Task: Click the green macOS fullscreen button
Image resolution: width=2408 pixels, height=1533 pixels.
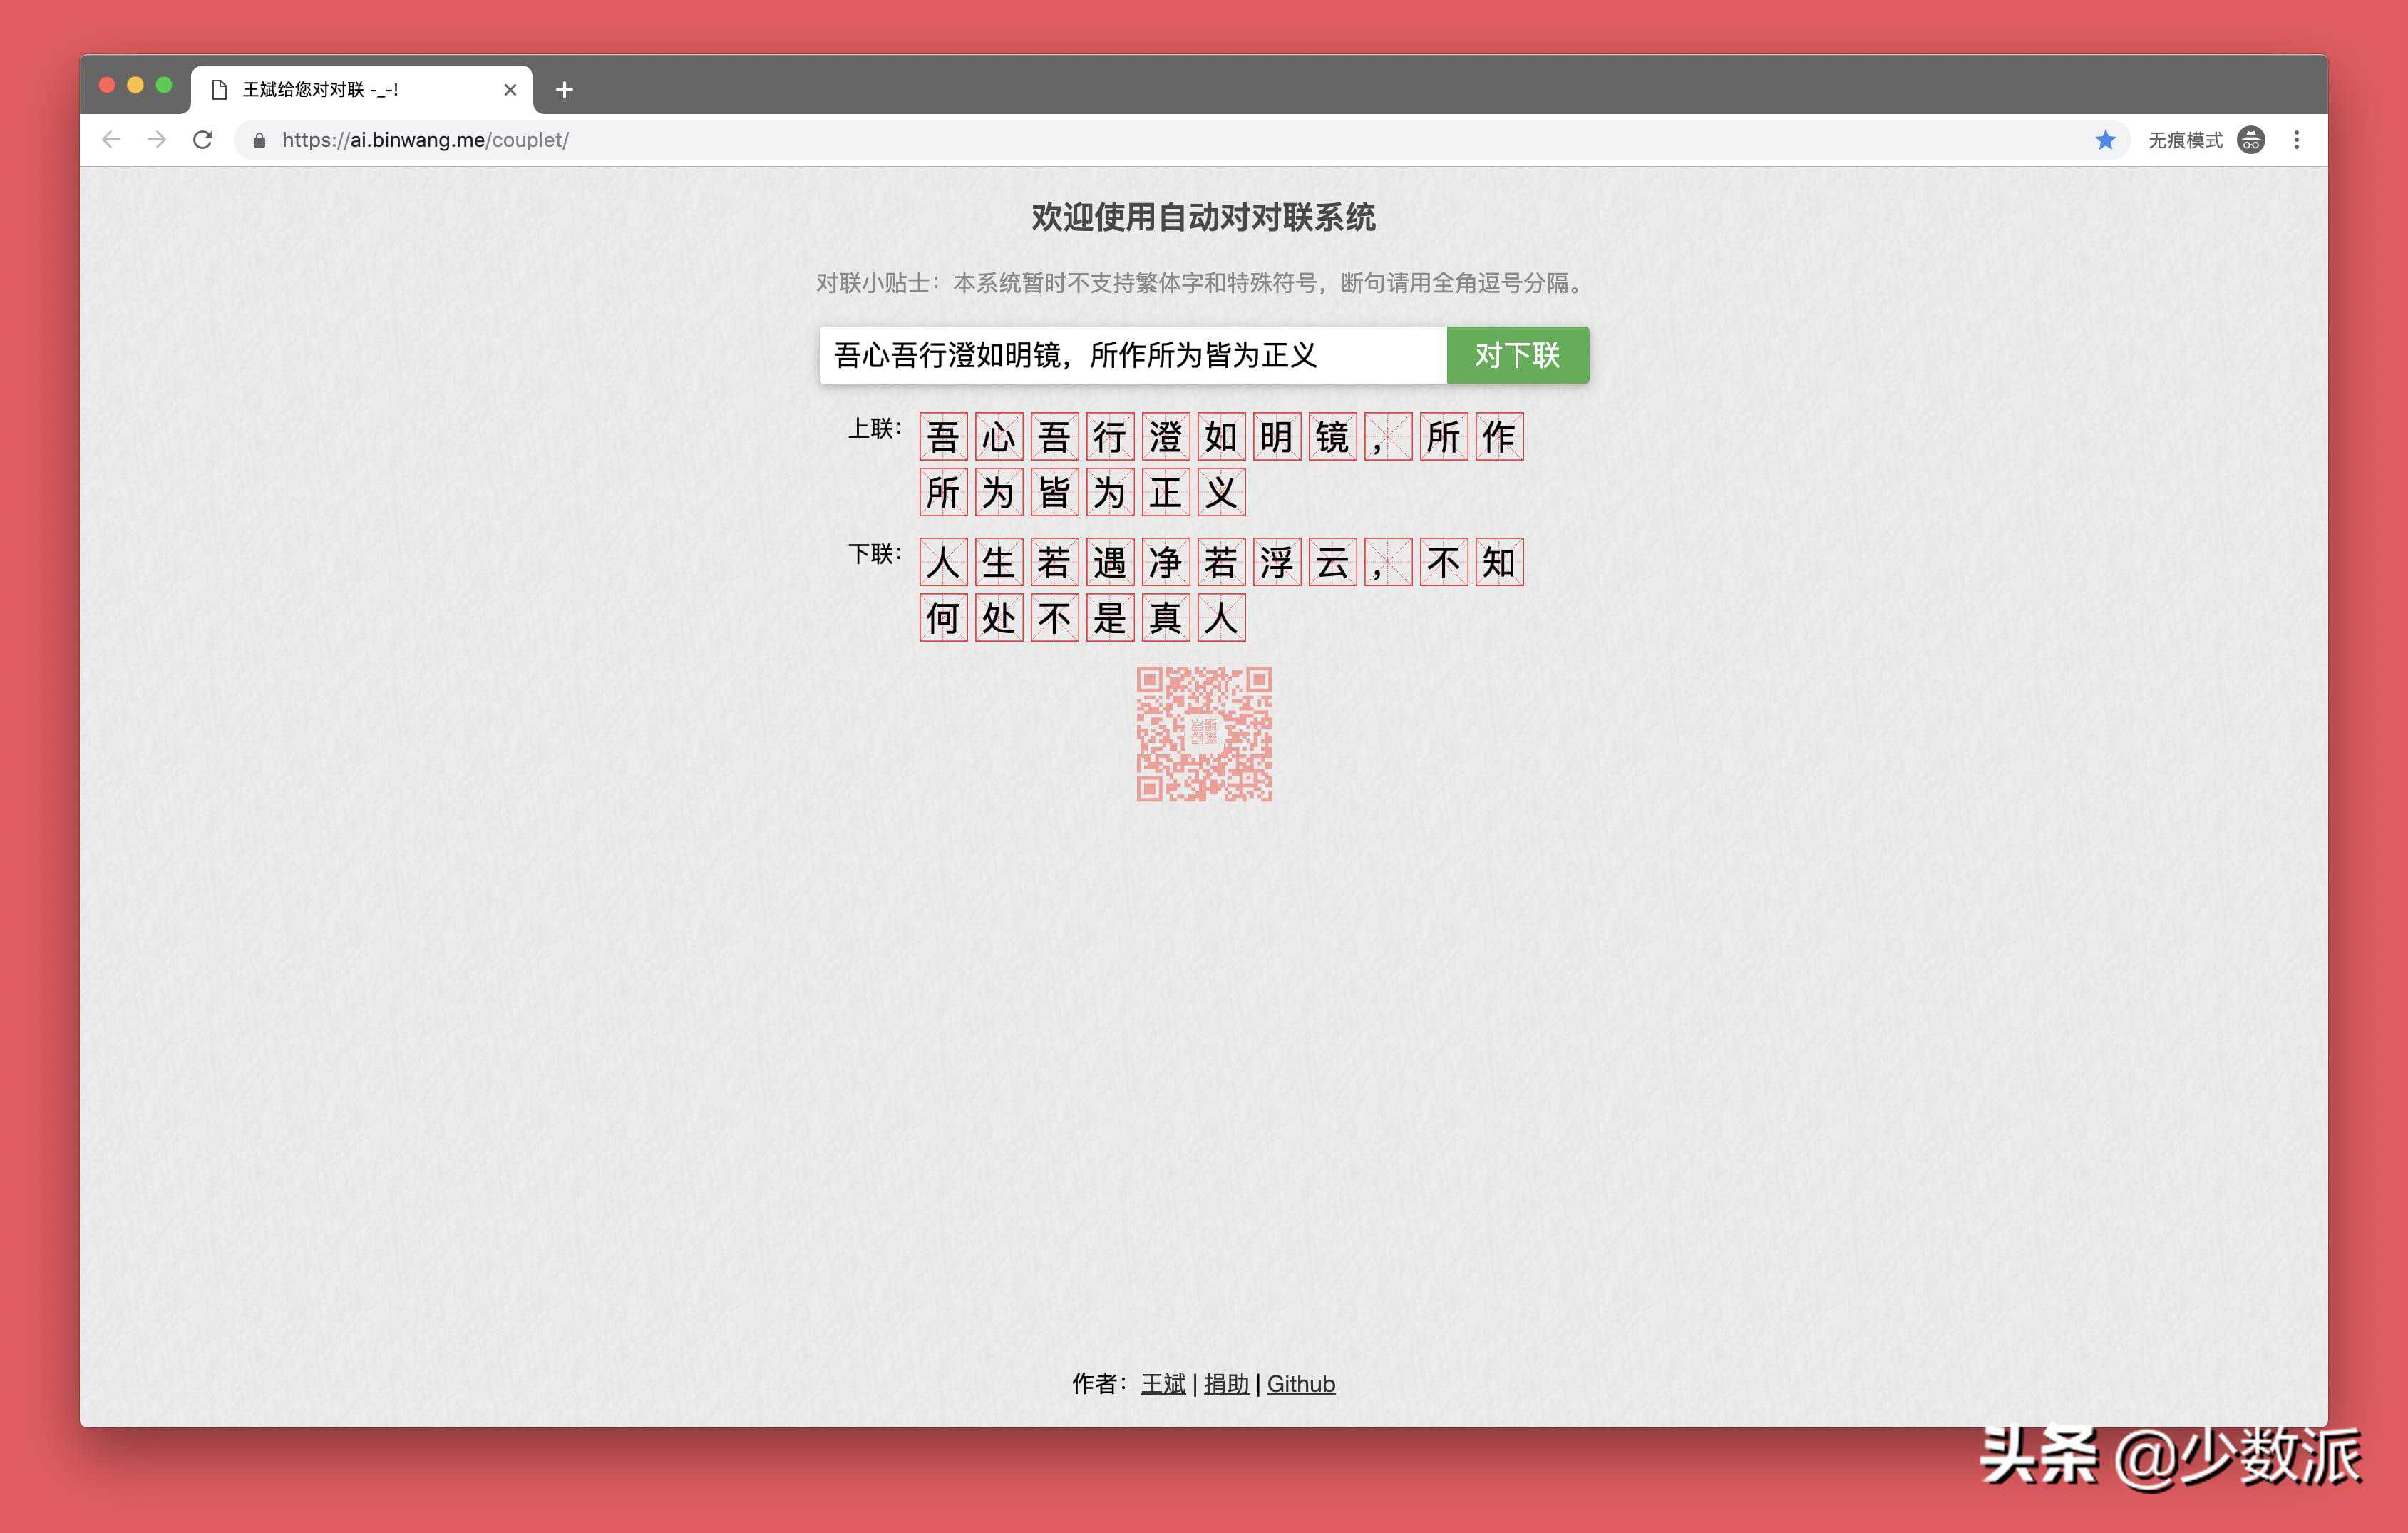Action: point(164,86)
